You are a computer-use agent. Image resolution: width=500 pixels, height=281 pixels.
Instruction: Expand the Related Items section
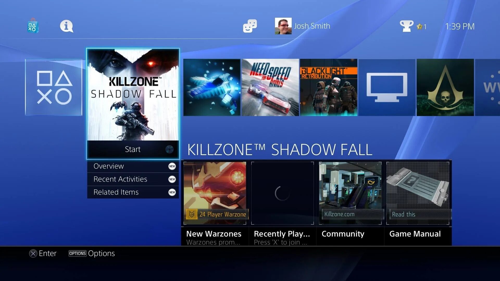click(x=133, y=192)
